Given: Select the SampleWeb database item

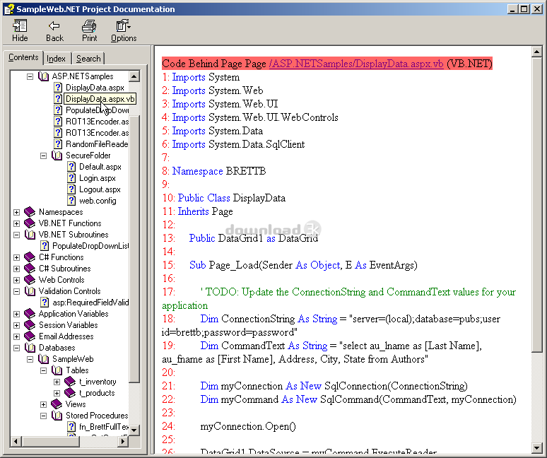Looking at the screenshot, I should 73,359.
